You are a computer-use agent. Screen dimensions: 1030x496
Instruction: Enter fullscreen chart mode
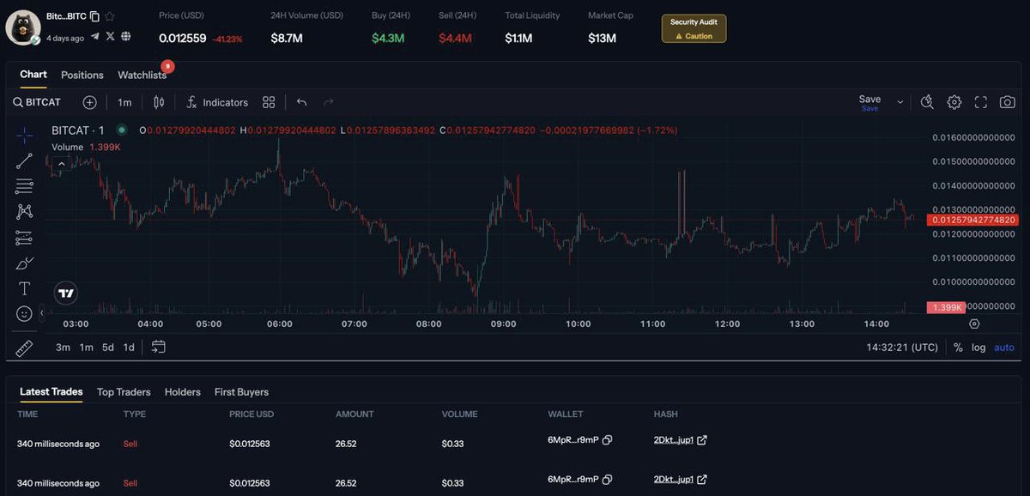(981, 102)
